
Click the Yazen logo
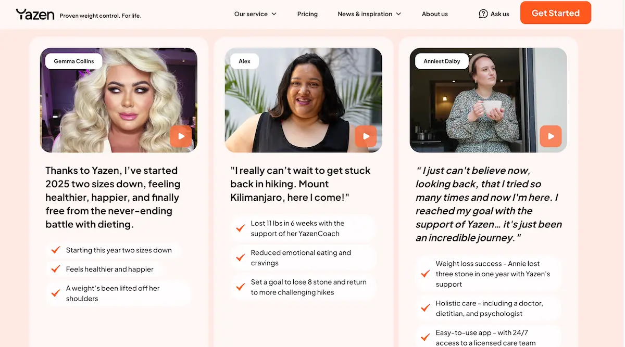35,14
